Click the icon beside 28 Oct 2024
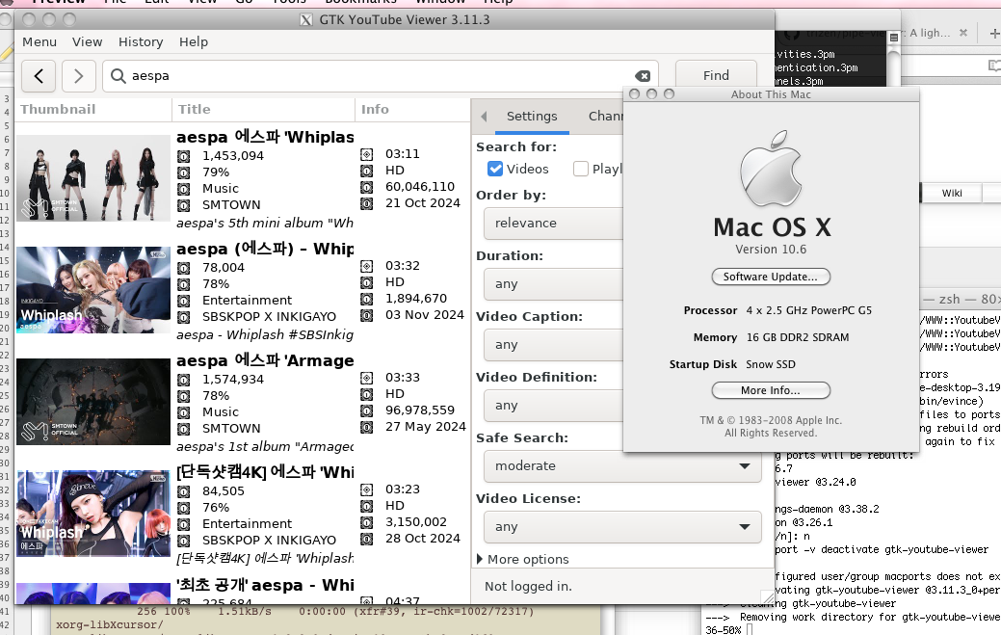The height and width of the screenshot is (635, 1001). tap(366, 539)
